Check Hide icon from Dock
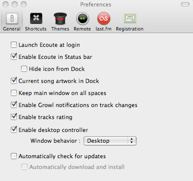Screen dimensions: 193x181 [24, 69]
